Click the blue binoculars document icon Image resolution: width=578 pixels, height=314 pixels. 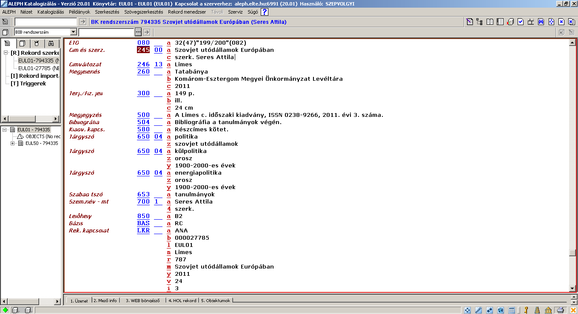tap(541, 22)
